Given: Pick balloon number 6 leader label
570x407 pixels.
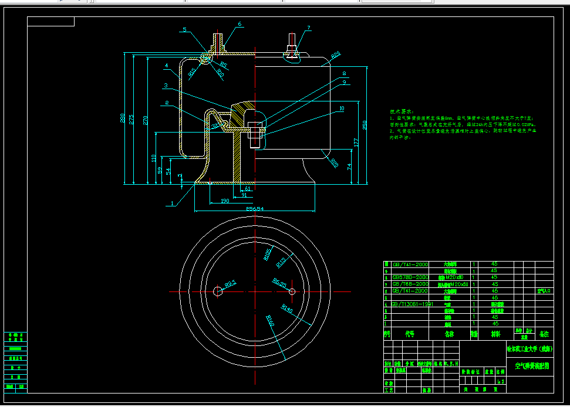Looking at the screenshot, I should coord(240,24).
